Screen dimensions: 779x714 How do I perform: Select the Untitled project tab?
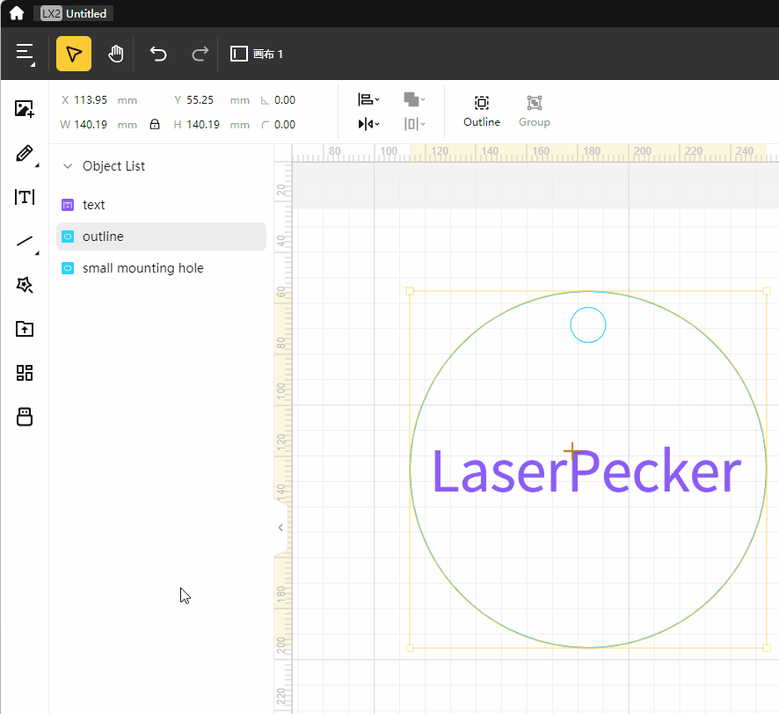coord(74,13)
